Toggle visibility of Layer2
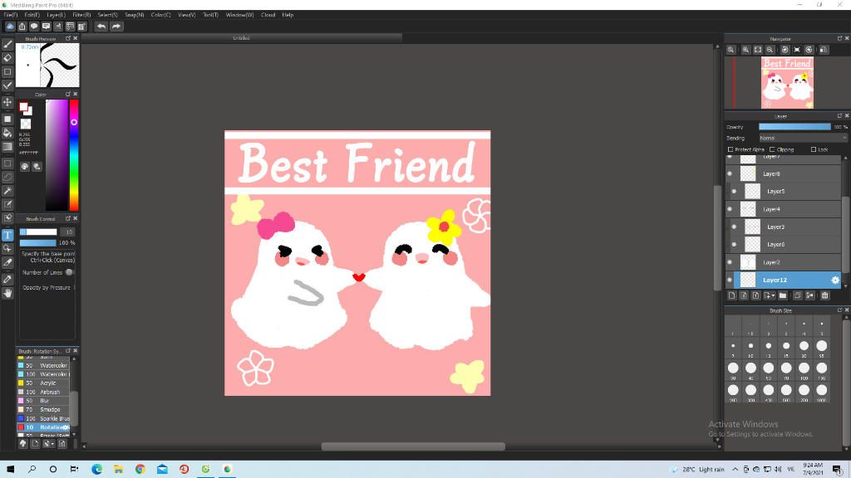 pos(730,262)
